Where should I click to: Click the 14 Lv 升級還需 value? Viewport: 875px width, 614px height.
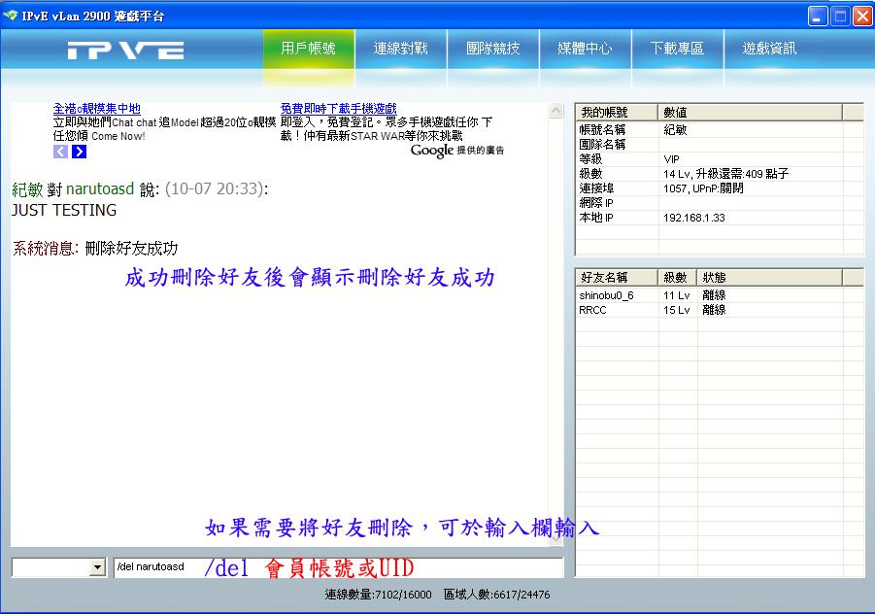pyautogui.click(x=725, y=174)
